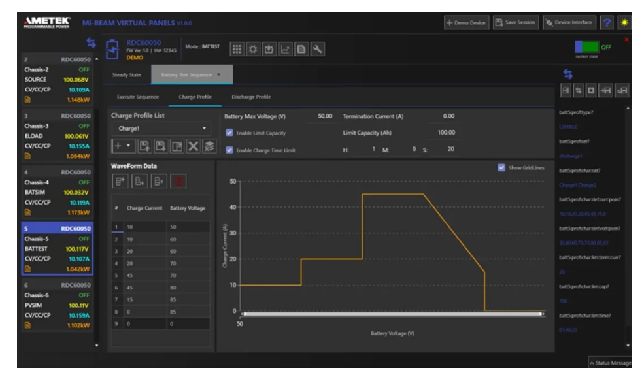Open the Steady State tab
The height and width of the screenshot is (379, 642).
127,74
